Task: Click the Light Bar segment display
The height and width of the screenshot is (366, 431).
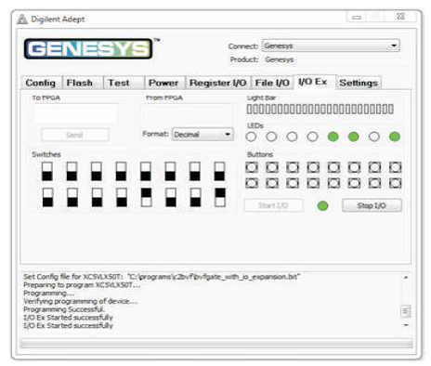Action: point(320,109)
